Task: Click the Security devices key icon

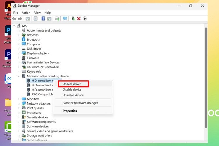Action: (x=24, y=117)
